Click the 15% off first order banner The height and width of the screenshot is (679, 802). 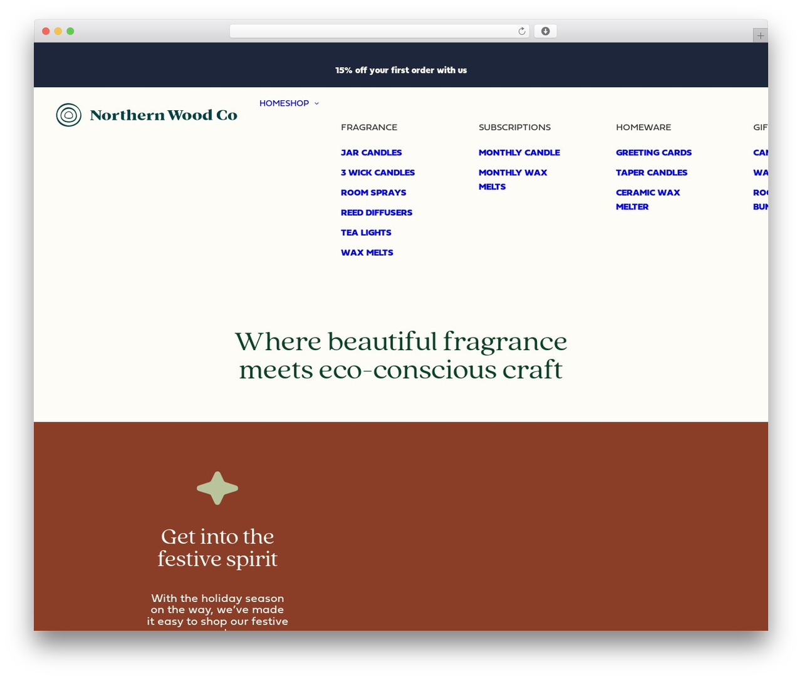tap(401, 70)
